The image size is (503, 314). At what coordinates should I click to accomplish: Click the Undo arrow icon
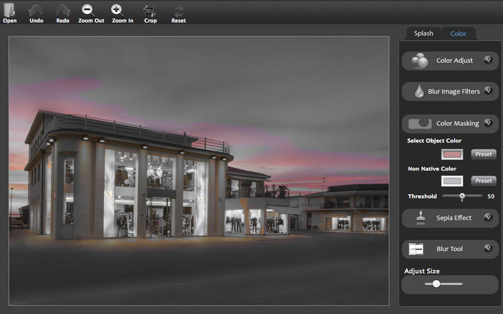pyautogui.click(x=36, y=10)
